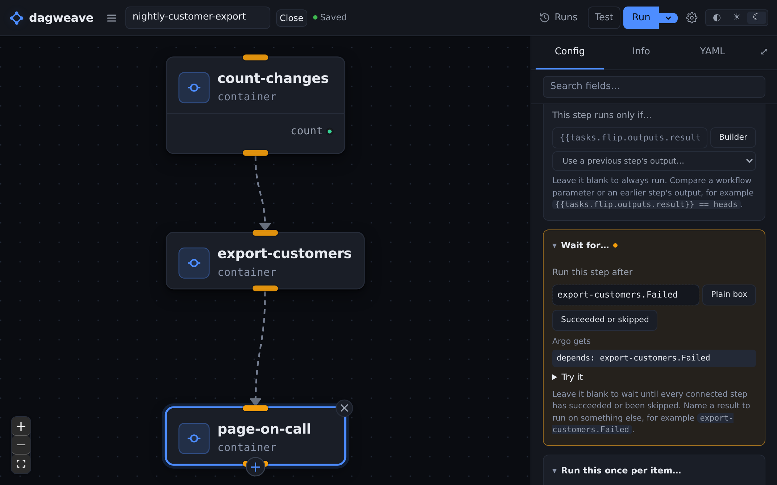Viewport: 777px width, 485px height.
Task: Click the count output port dot
Action: pos(330,131)
